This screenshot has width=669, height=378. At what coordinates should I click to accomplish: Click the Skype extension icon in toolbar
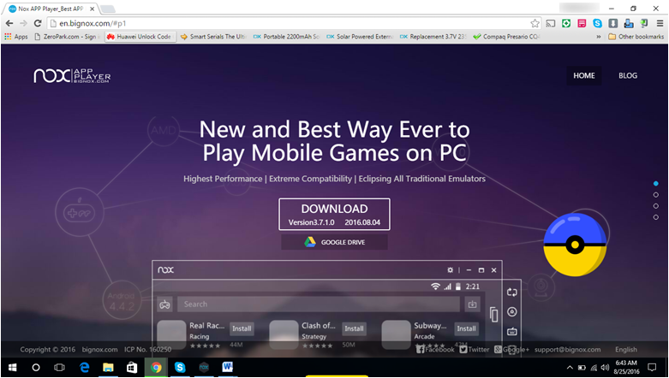coord(597,23)
